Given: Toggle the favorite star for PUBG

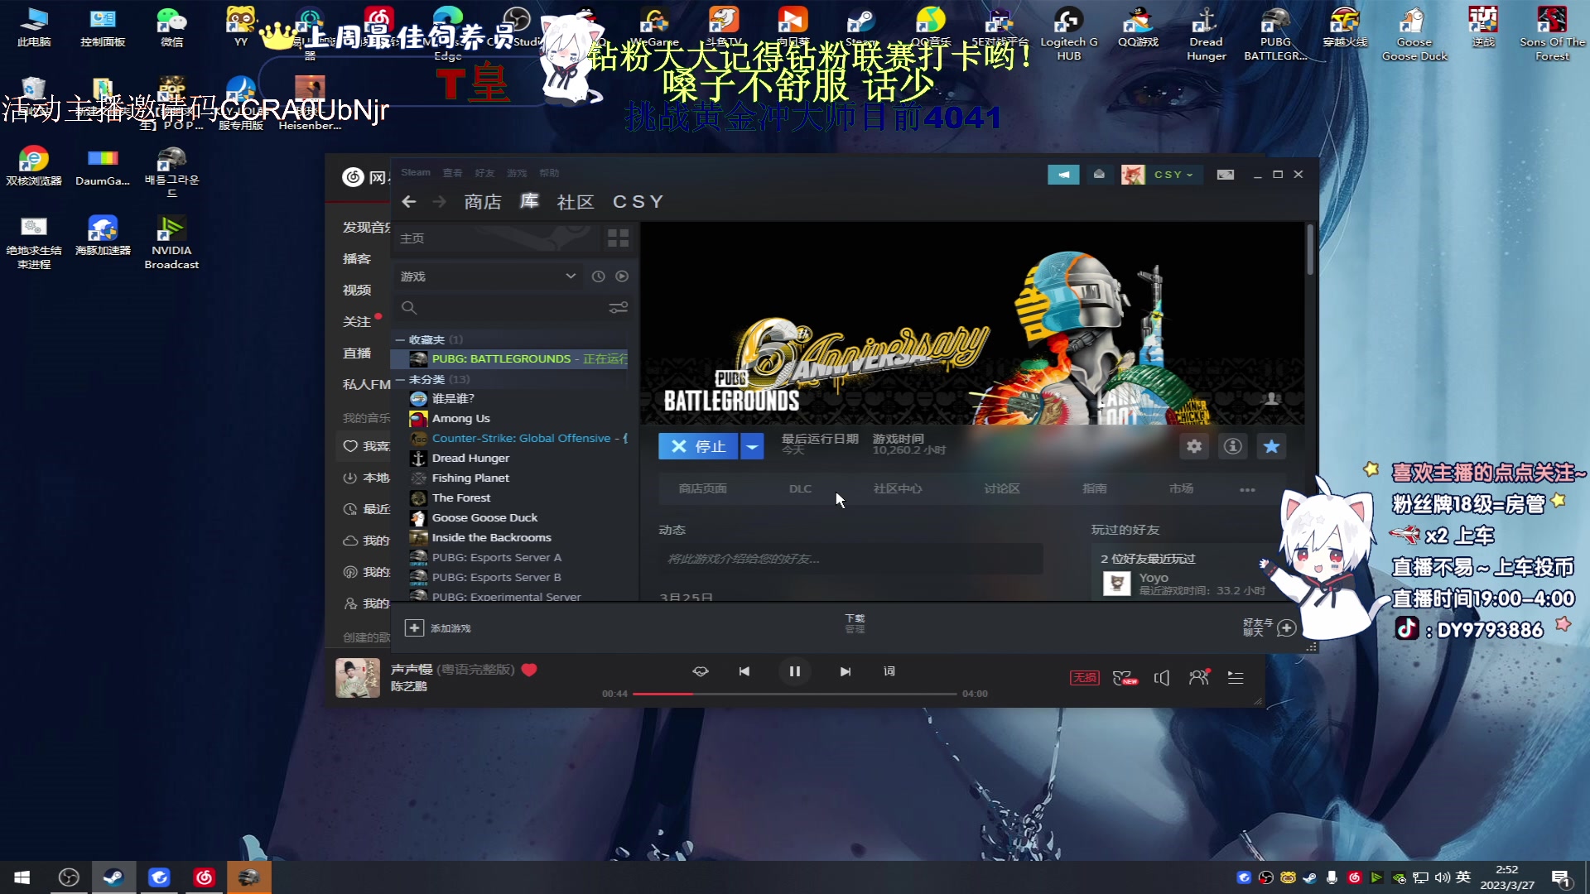Looking at the screenshot, I should coord(1271,446).
